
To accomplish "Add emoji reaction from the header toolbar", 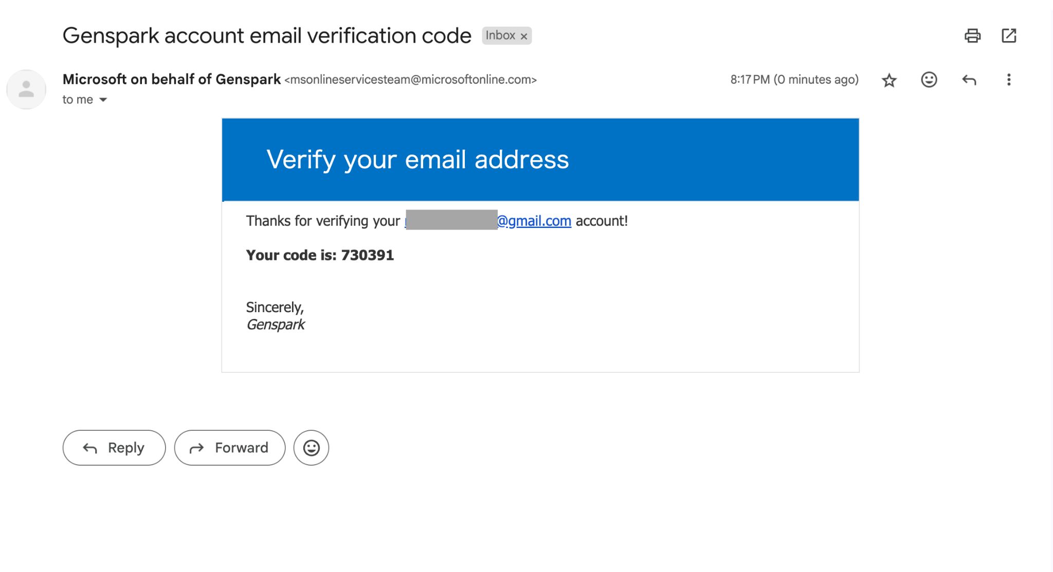I will 929,80.
